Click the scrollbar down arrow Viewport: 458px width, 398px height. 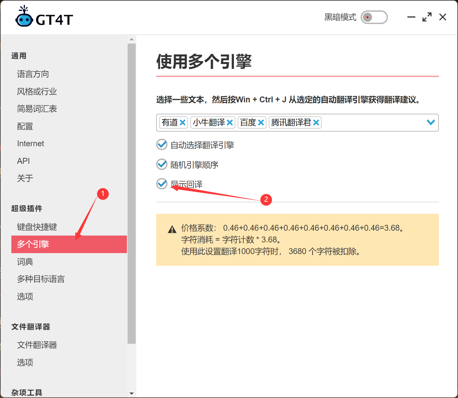[131, 393]
